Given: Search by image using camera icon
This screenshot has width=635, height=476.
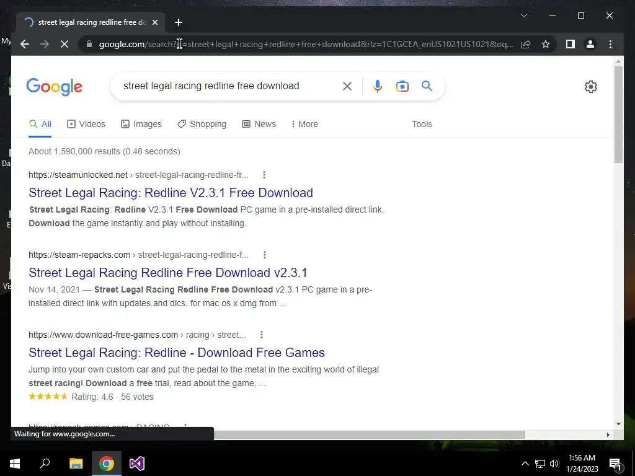Looking at the screenshot, I should (x=402, y=86).
